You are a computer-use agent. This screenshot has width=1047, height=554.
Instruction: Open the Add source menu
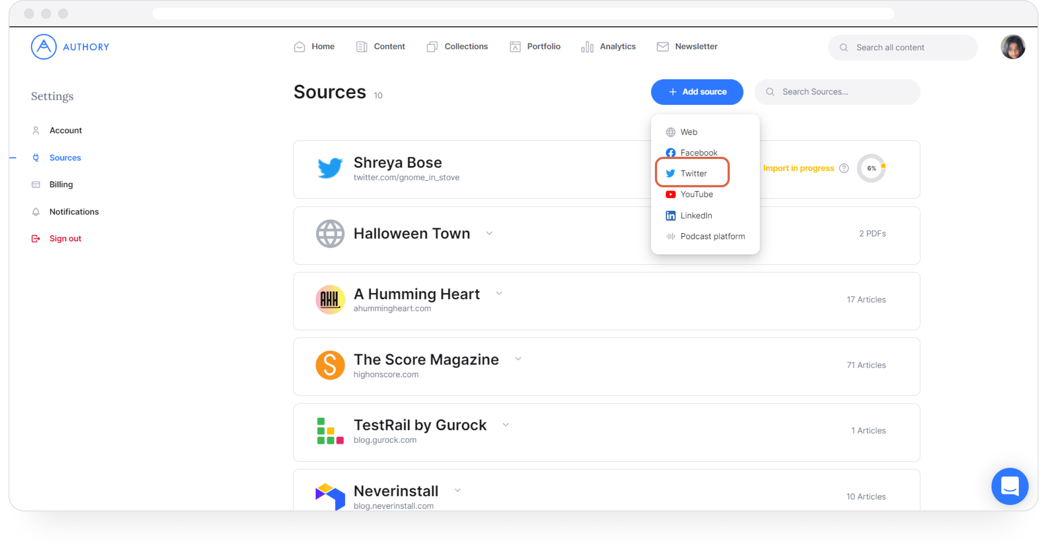pyautogui.click(x=697, y=91)
